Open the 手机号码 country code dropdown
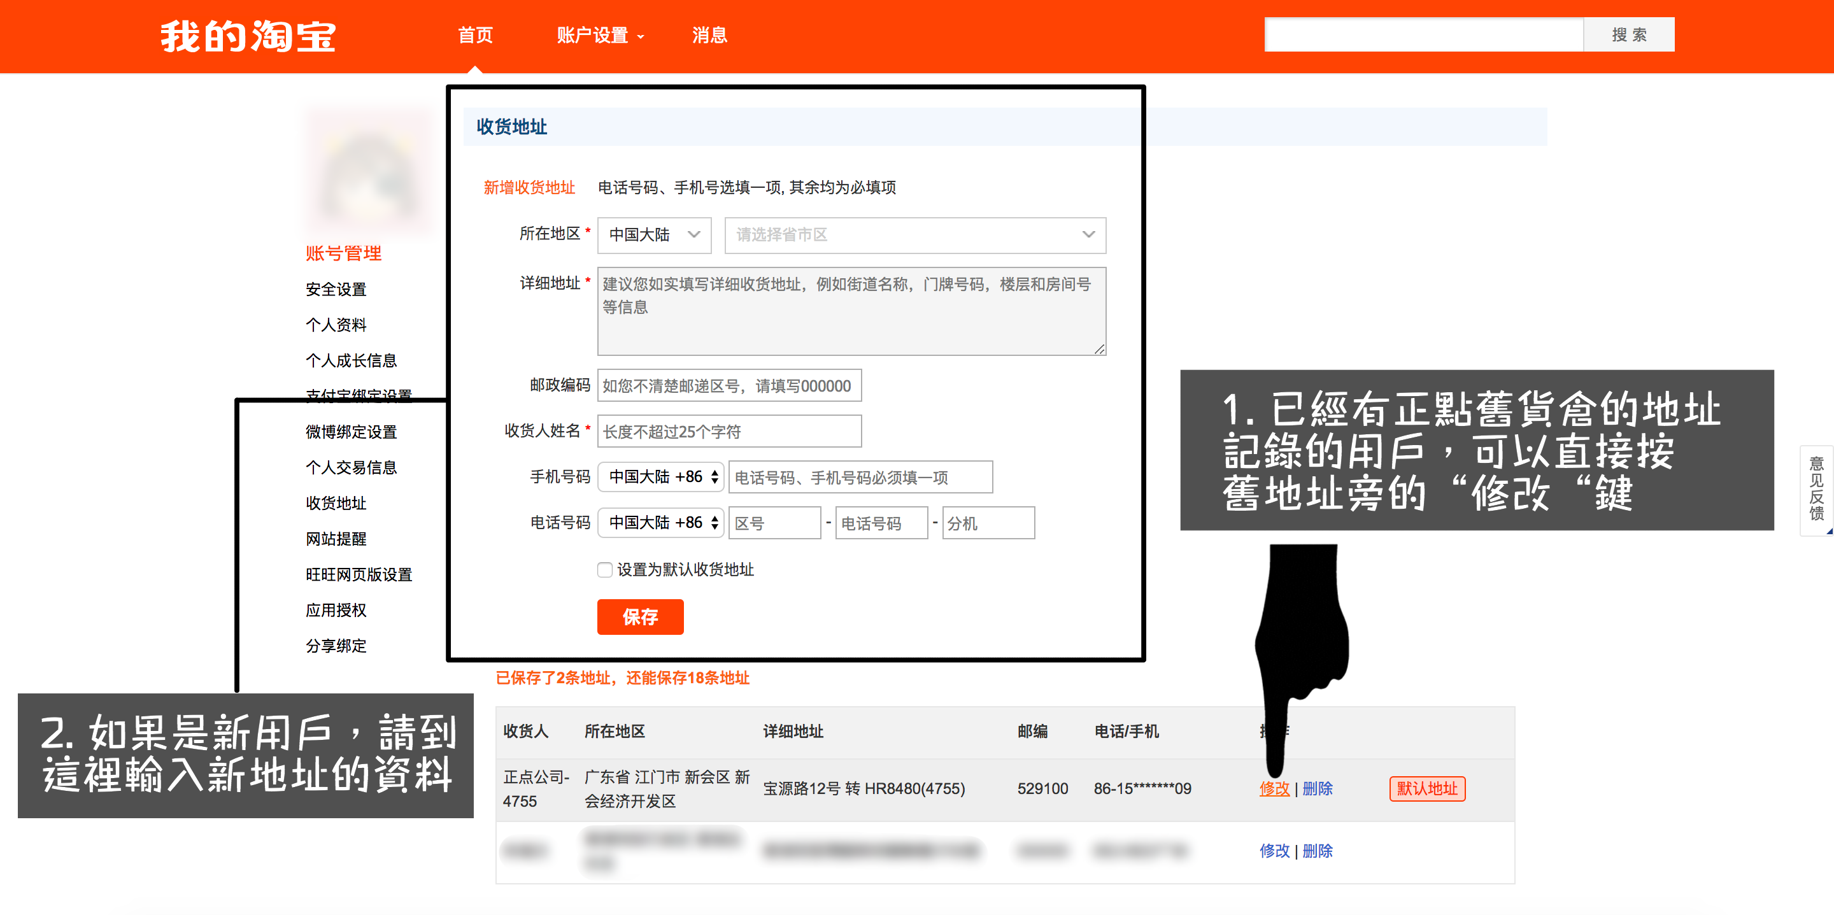The height and width of the screenshot is (915, 1834). point(661,476)
